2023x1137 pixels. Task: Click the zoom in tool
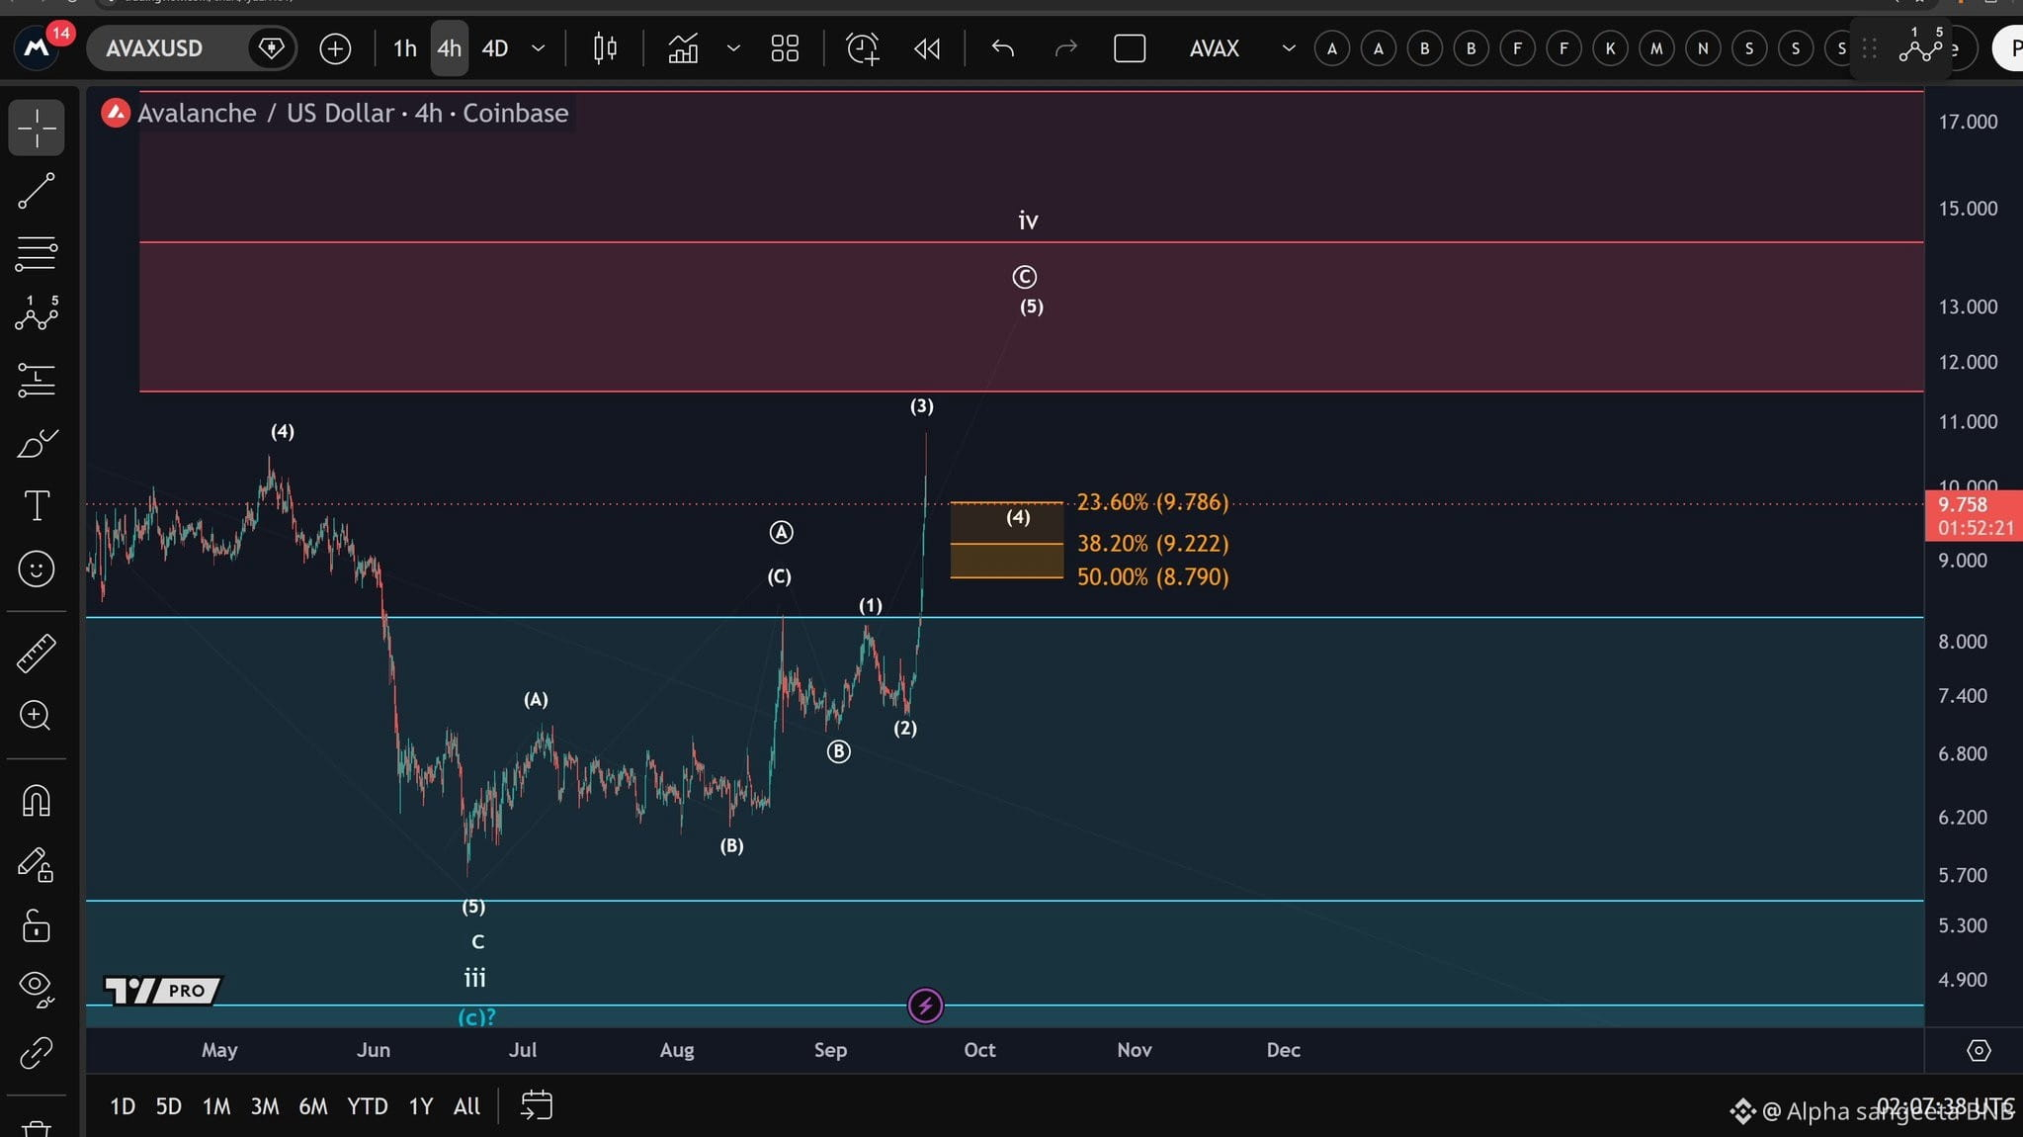37,715
